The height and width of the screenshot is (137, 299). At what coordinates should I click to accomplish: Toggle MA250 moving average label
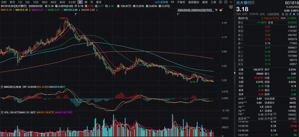pyautogui.click(x=88, y=10)
